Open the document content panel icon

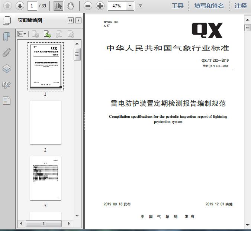click(x=7, y=101)
